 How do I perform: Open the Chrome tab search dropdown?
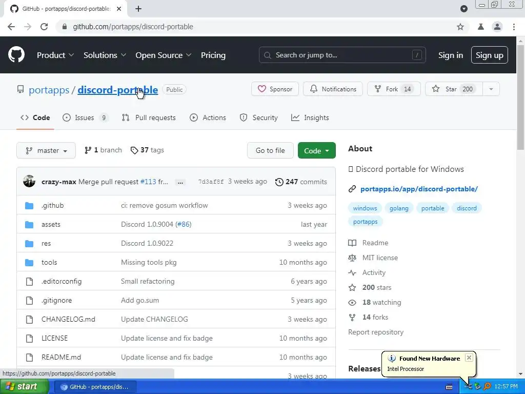click(463, 9)
